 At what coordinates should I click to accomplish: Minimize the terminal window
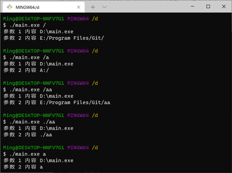[x=192, y=6]
